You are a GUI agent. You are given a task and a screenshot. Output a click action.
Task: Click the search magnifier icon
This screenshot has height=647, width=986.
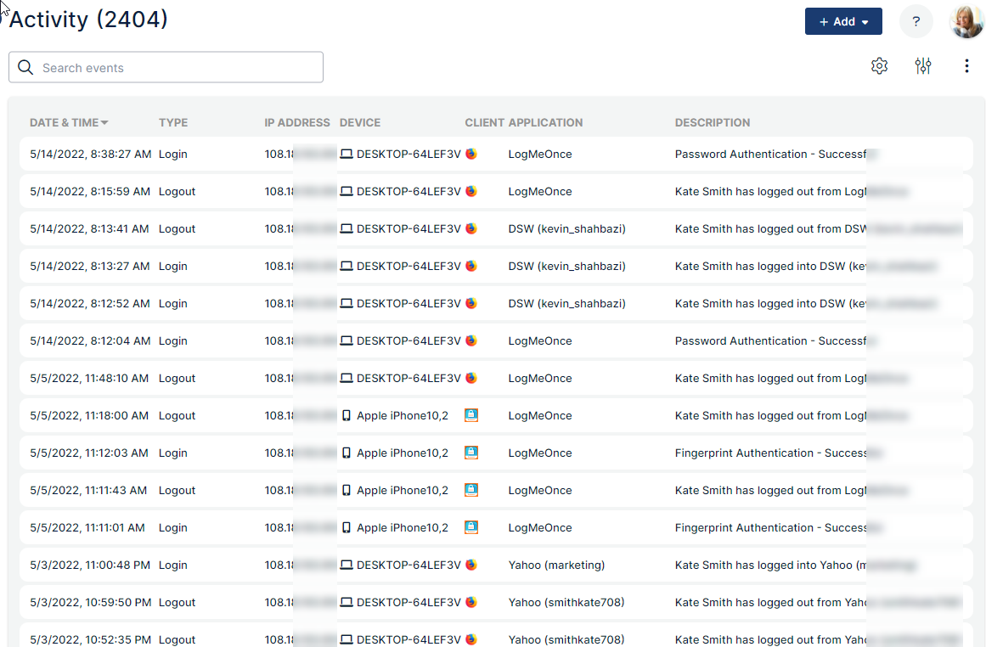coord(25,67)
